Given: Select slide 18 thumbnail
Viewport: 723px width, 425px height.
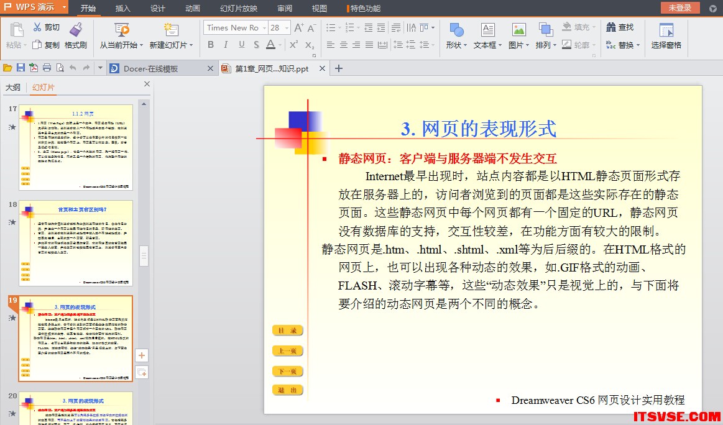Looking at the screenshot, I should pos(76,244).
